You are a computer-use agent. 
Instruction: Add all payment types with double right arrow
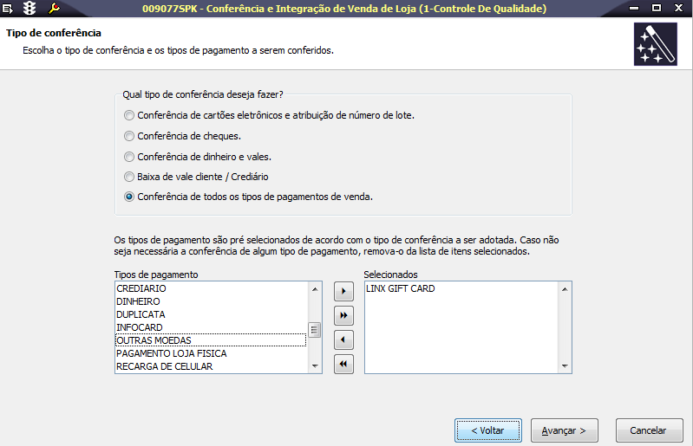(x=344, y=315)
